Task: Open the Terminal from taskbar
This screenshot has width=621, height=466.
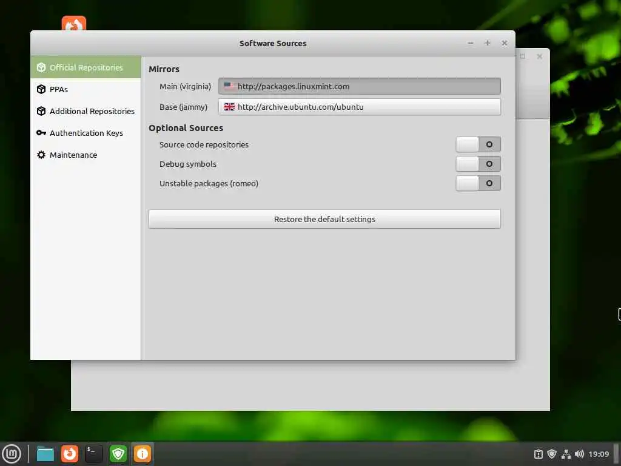Action: pyautogui.click(x=94, y=454)
